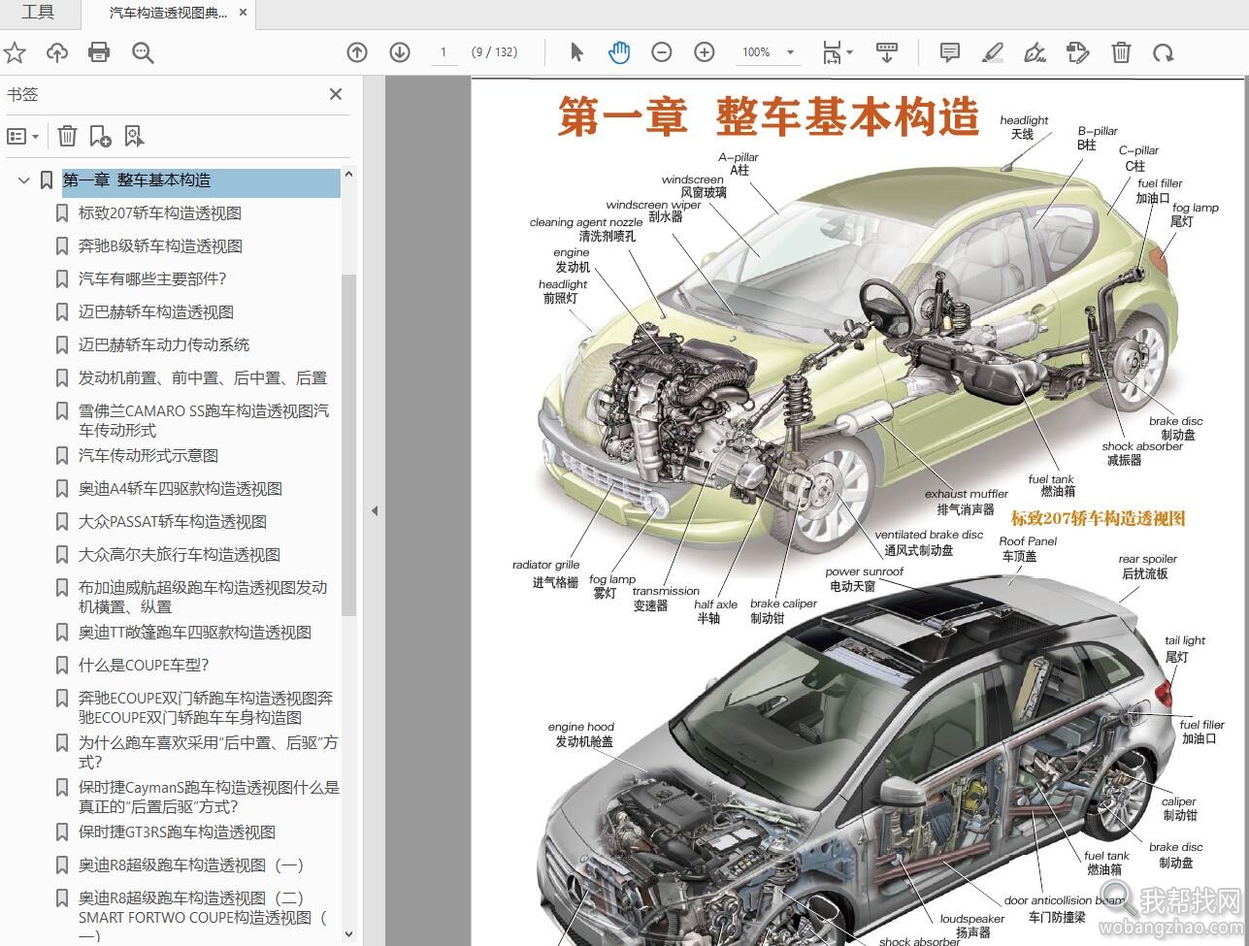Delete selected bookmark in bookmarks panel

[67, 136]
